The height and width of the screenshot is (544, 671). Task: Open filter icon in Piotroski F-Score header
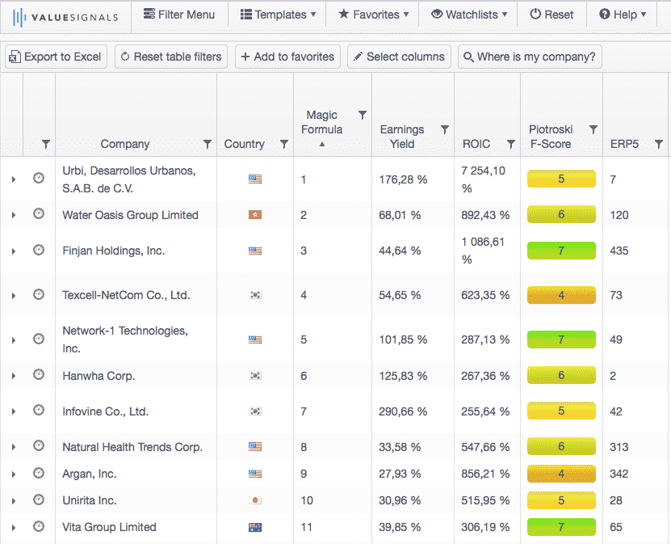coord(593,129)
